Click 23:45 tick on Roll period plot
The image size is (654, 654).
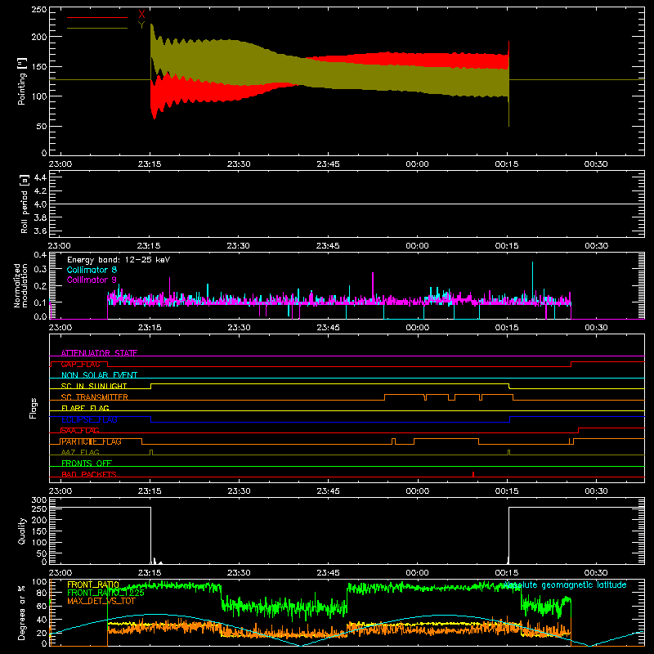click(328, 246)
